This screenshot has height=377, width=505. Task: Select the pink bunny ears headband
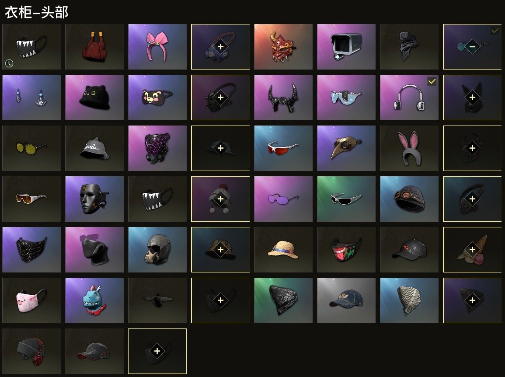tap(409, 148)
